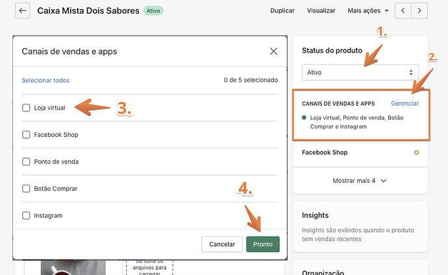
Task: Expand Mostrar mais 4 channels
Action: (360, 181)
